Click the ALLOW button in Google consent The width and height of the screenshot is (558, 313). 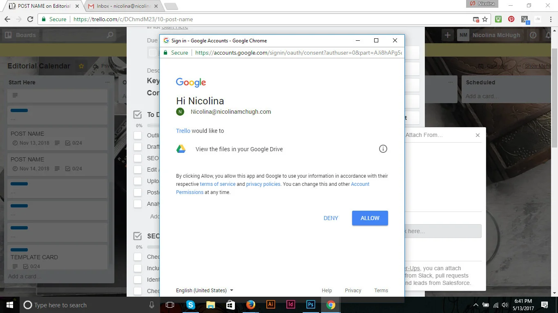pyautogui.click(x=370, y=218)
